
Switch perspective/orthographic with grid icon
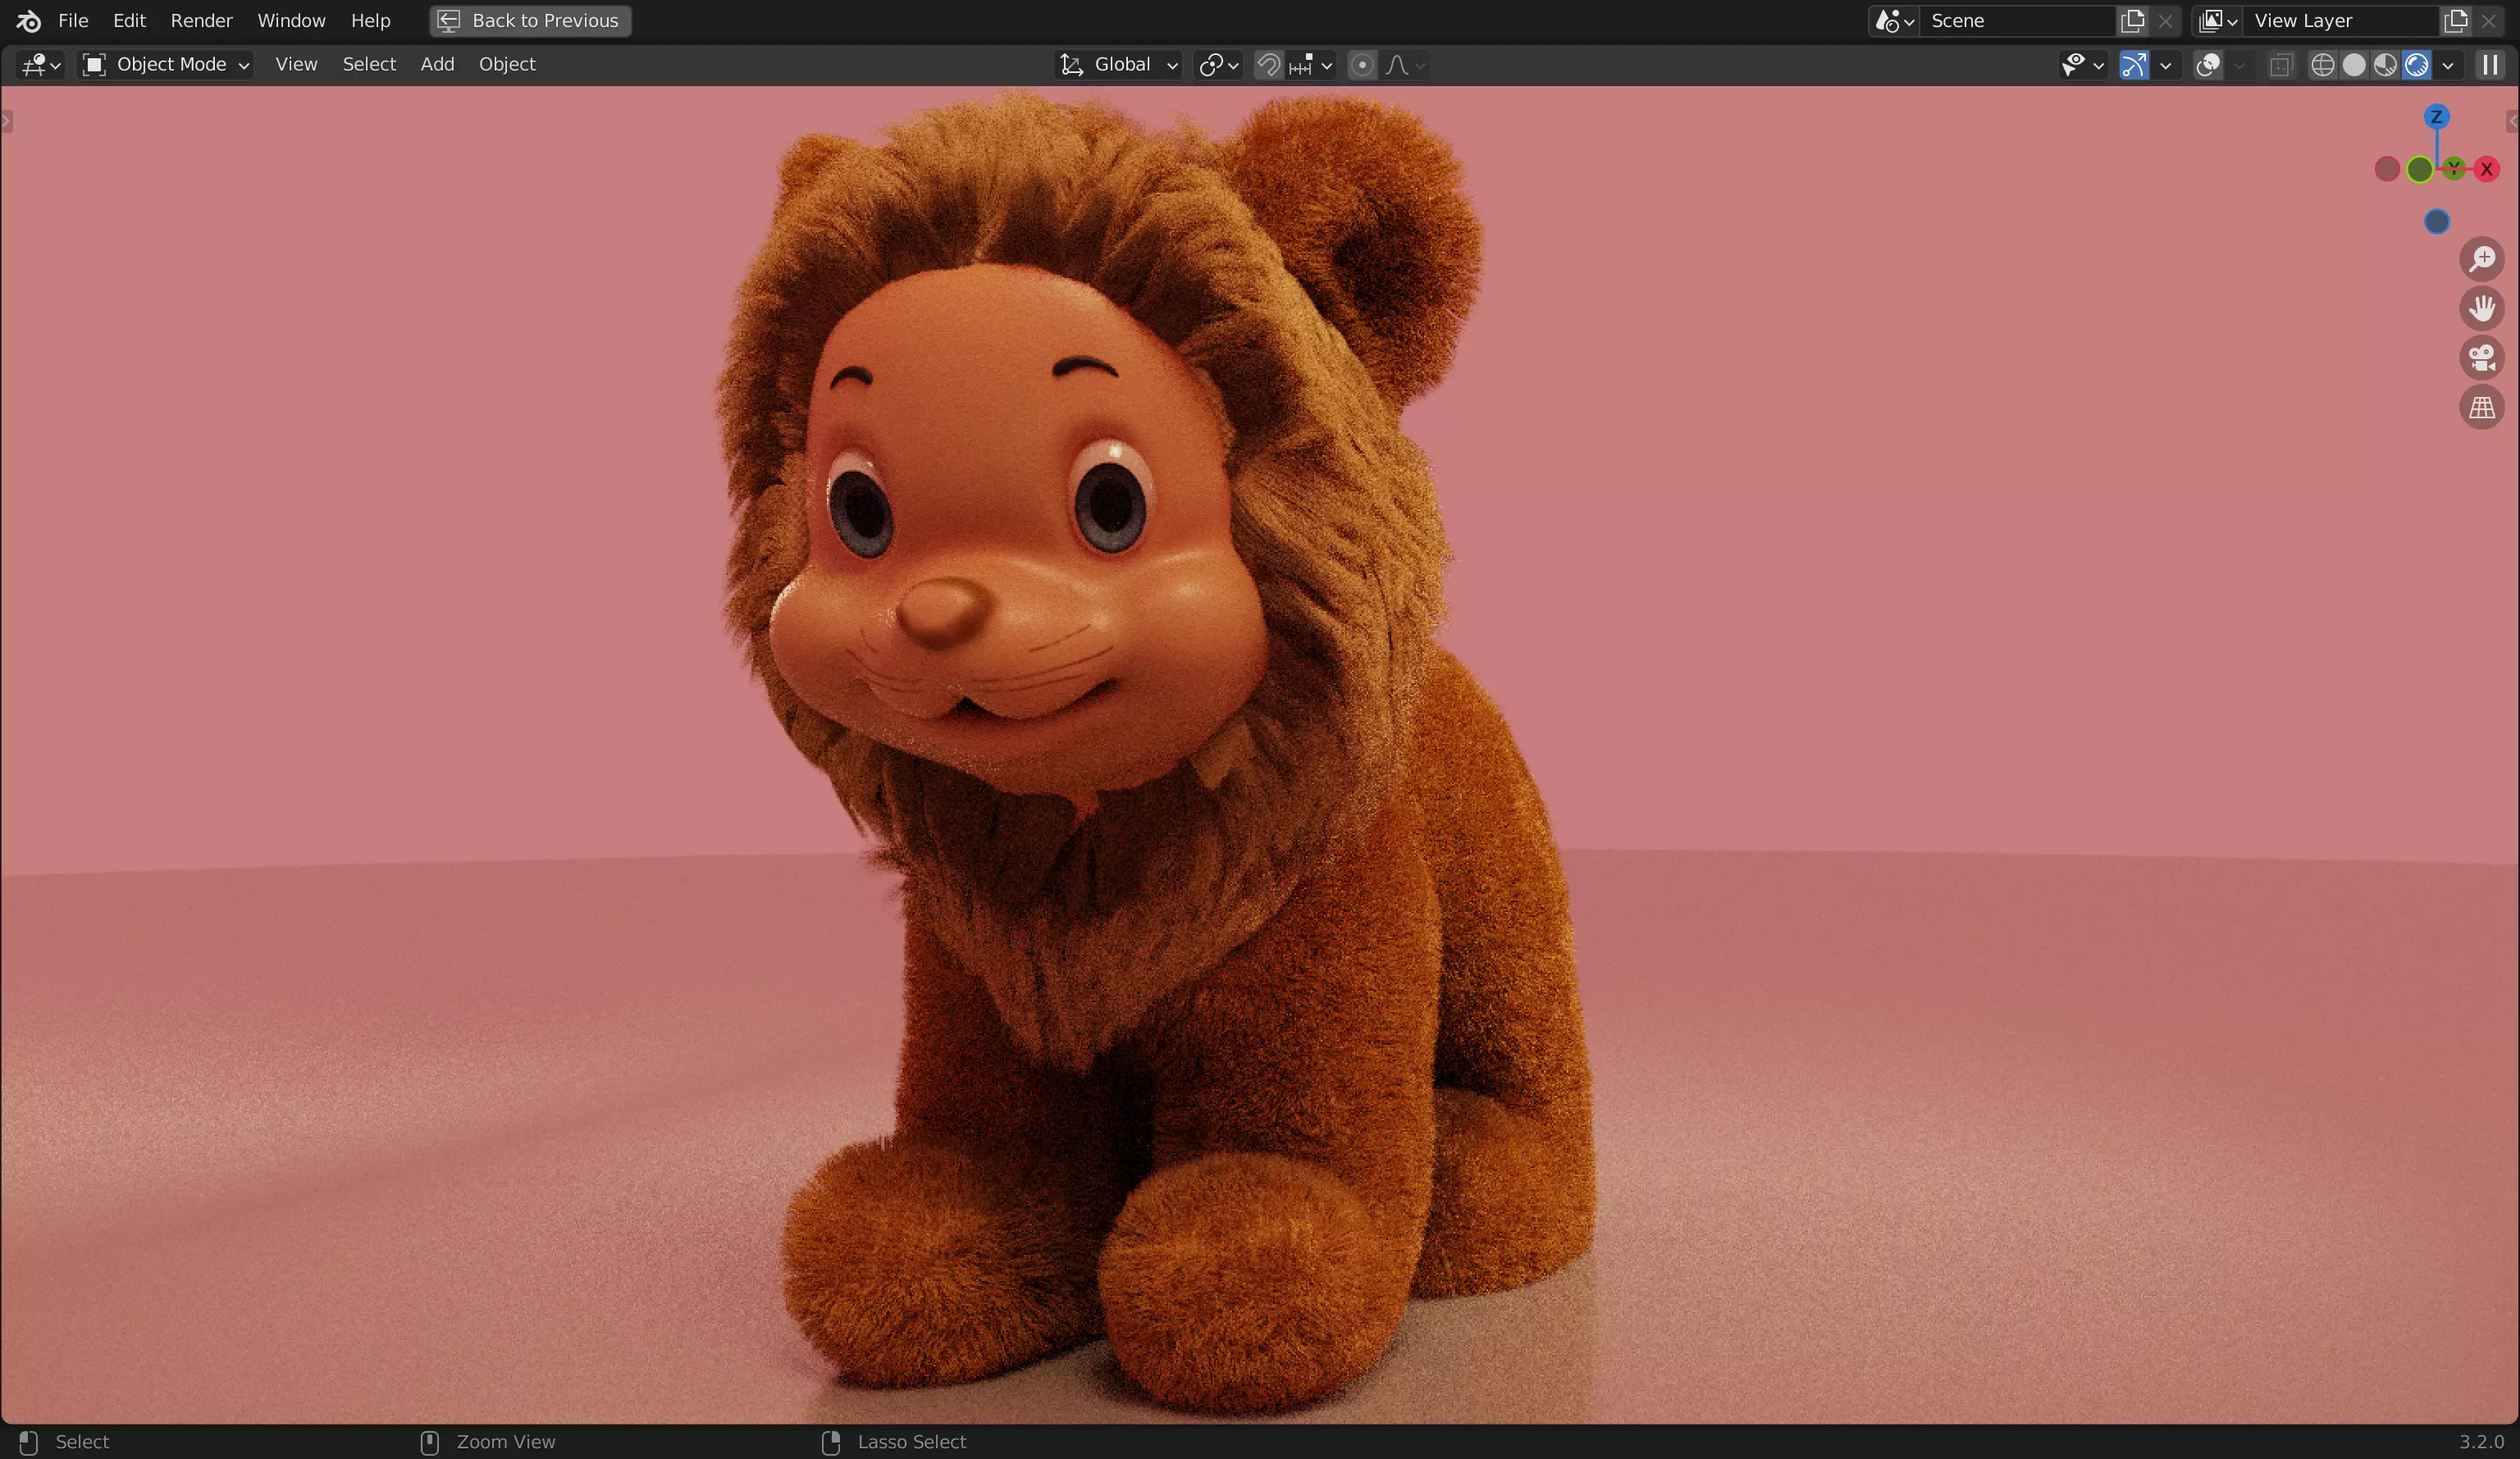click(x=2481, y=408)
